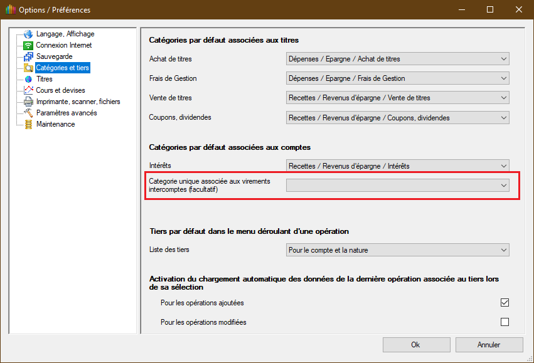Image resolution: width=534 pixels, height=363 pixels.
Task: Expand the Frais de Gestion category dropdown
Action: 397,78
